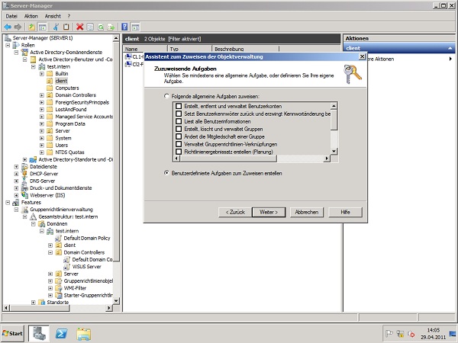Expand the Builtin folder node

(41, 73)
